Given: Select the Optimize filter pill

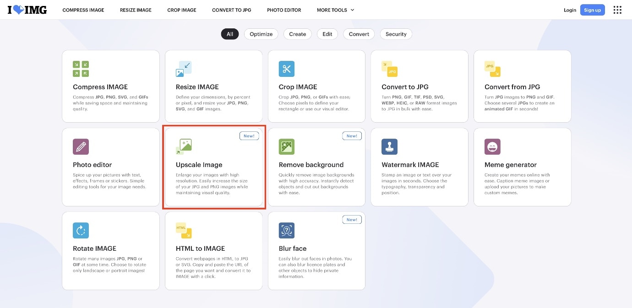Looking at the screenshot, I should [x=261, y=34].
